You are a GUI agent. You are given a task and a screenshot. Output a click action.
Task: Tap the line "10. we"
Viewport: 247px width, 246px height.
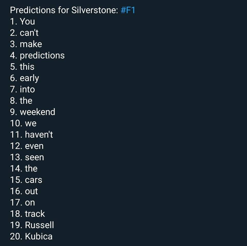pos(23,124)
